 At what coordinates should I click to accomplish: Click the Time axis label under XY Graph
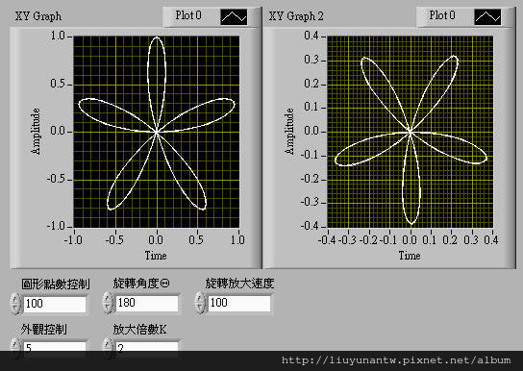(156, 256)
